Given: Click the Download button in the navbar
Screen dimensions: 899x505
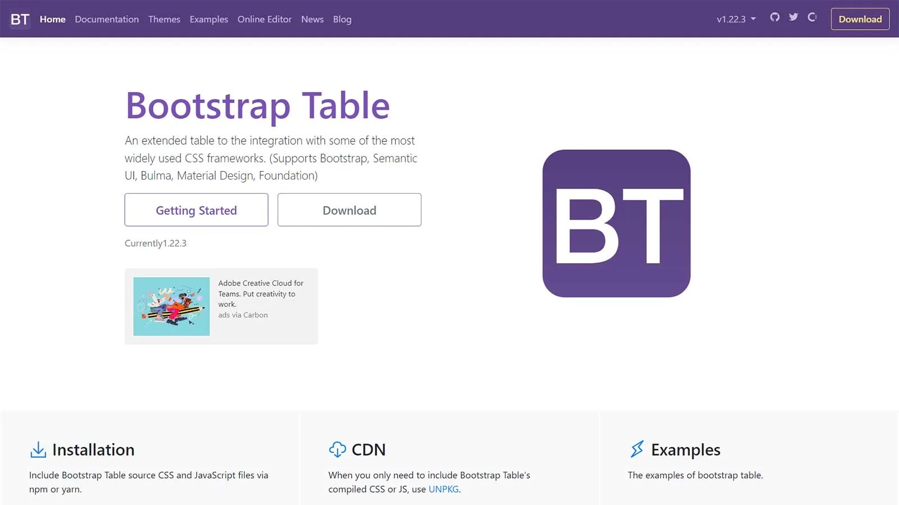Looking at the screenshot, I should click(860, 19).
